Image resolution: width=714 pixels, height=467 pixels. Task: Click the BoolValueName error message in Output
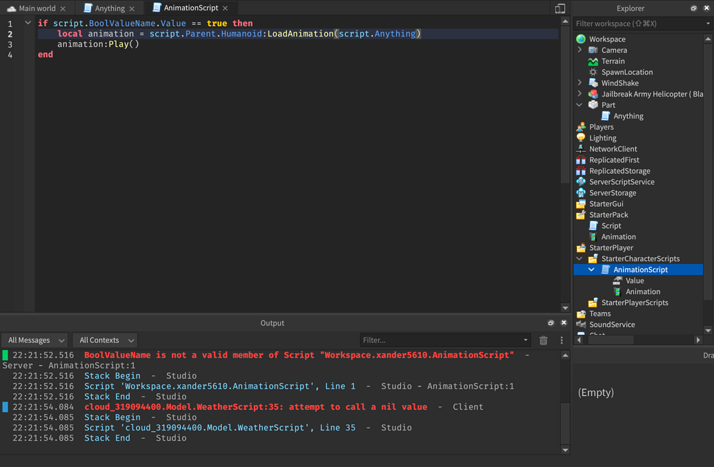(x=299, y=355)
